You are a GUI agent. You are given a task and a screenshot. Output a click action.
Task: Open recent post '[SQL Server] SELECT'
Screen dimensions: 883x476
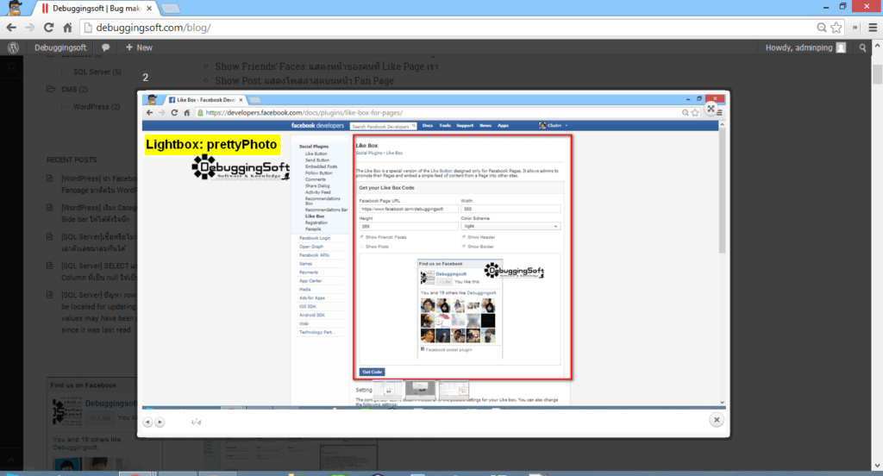click(x=98, y=272)
